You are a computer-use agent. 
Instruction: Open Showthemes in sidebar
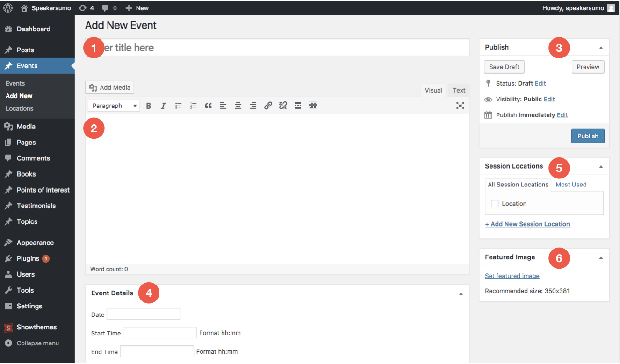coord(37,328)
